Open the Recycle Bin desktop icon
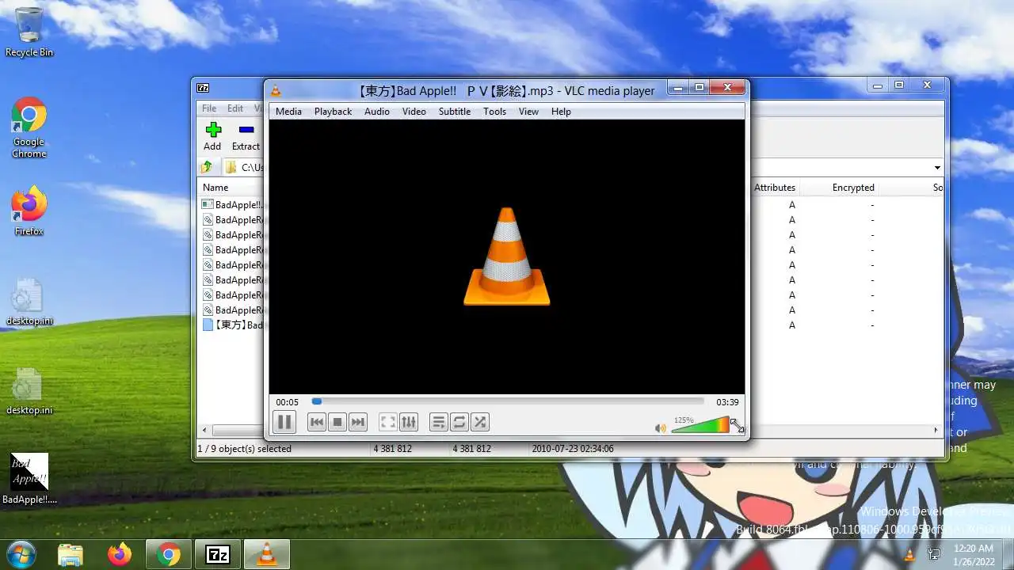Image resolution: width=1014 pixels, height=570 pixels. [29, 32]
